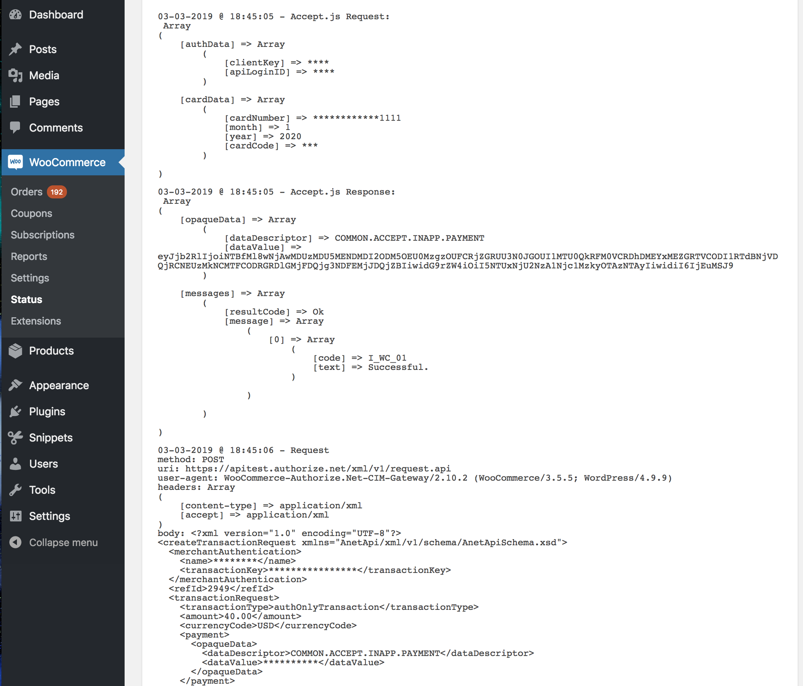Click the Pages document icon
The height and width of the screenshot is (686, 803).
[x=15, y=102]
